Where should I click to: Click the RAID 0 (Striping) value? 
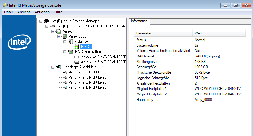click(x=207, y=56)
